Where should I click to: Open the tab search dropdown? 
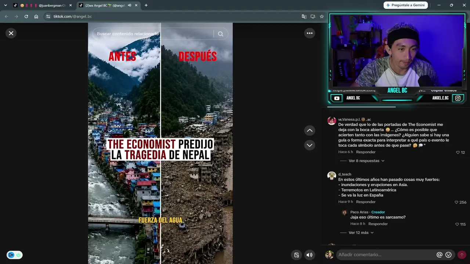point(6,5)
